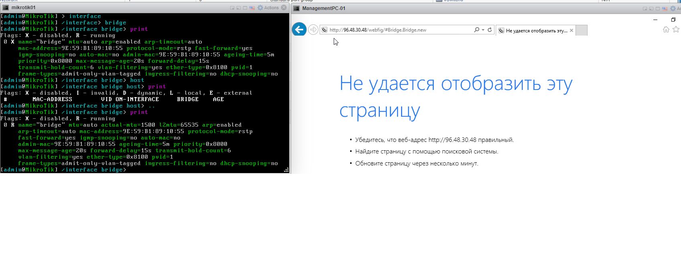Click the address bar search magnifier icon

476,30
